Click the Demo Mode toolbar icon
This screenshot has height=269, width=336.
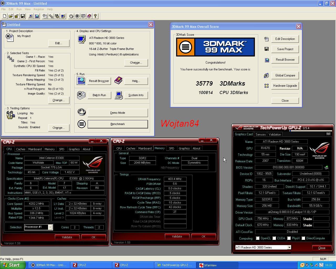tap(71, 16)
